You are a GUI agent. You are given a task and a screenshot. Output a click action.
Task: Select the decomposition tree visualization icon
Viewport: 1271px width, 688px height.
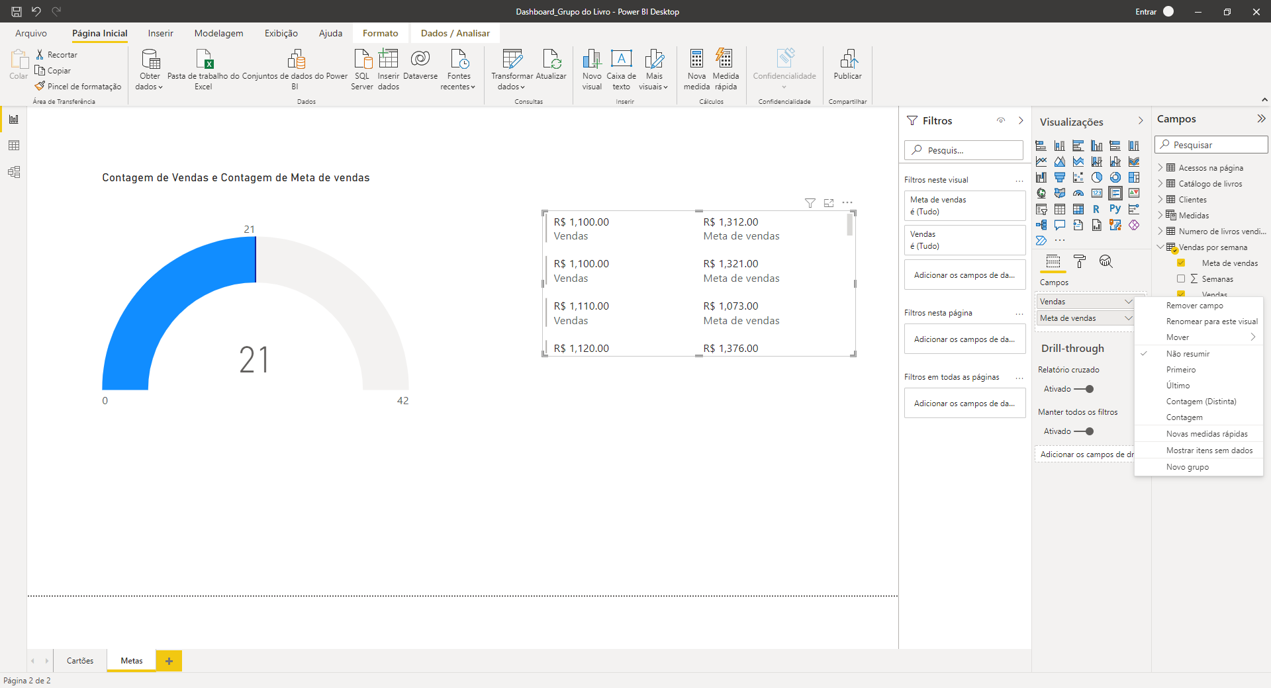(1041, 225)
